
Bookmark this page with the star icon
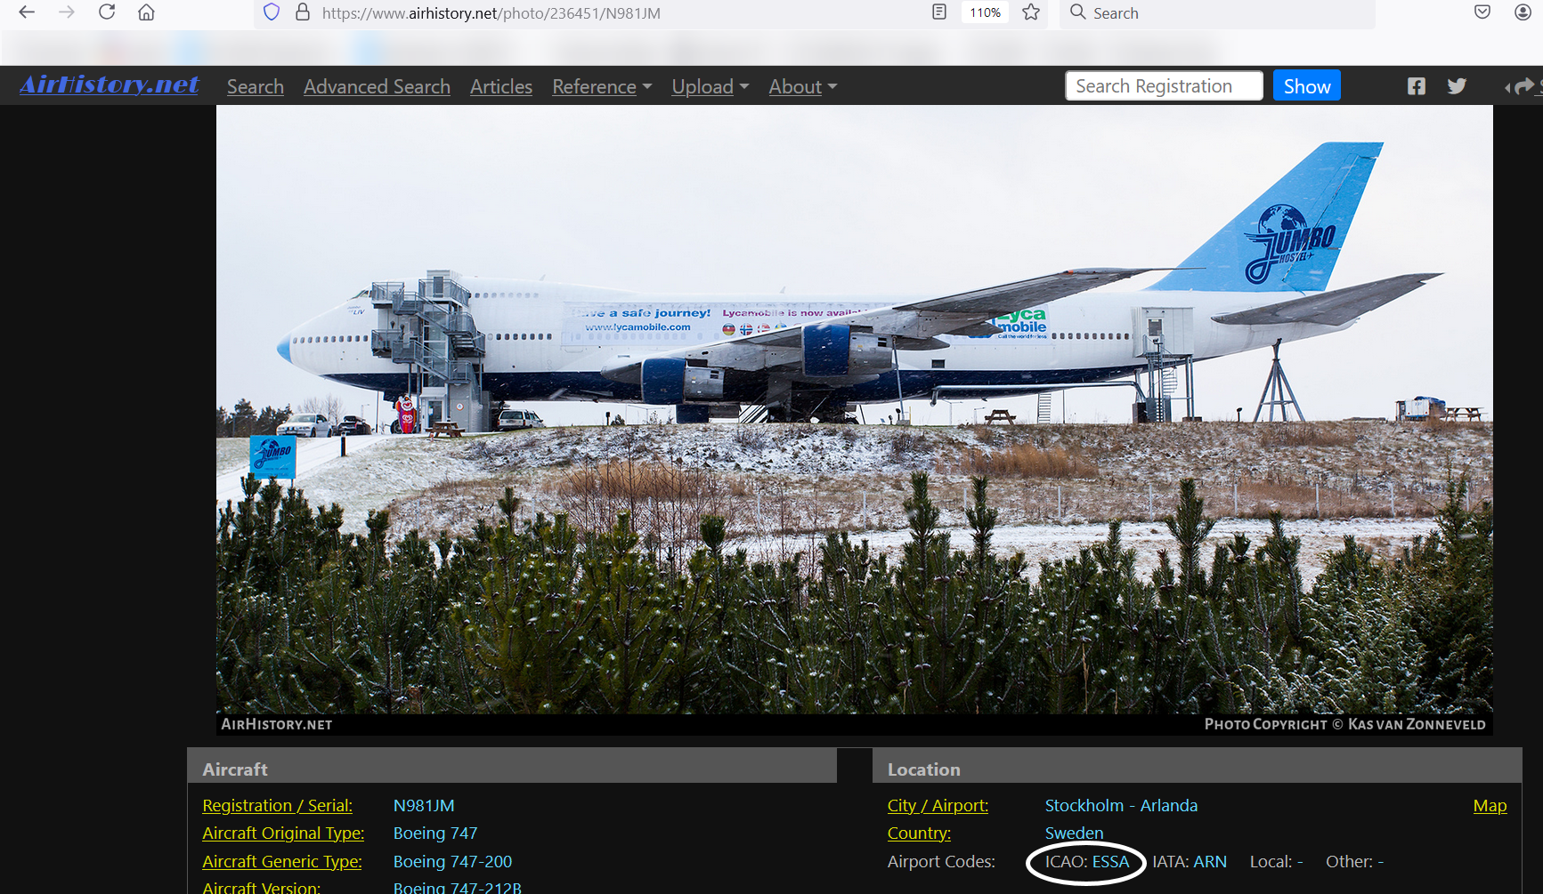point(1031,12)
